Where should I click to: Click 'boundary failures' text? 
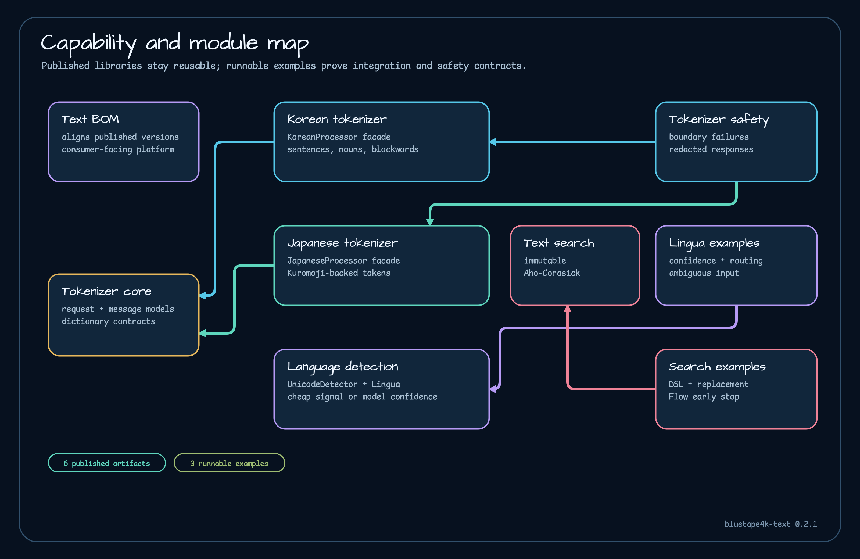709,137
